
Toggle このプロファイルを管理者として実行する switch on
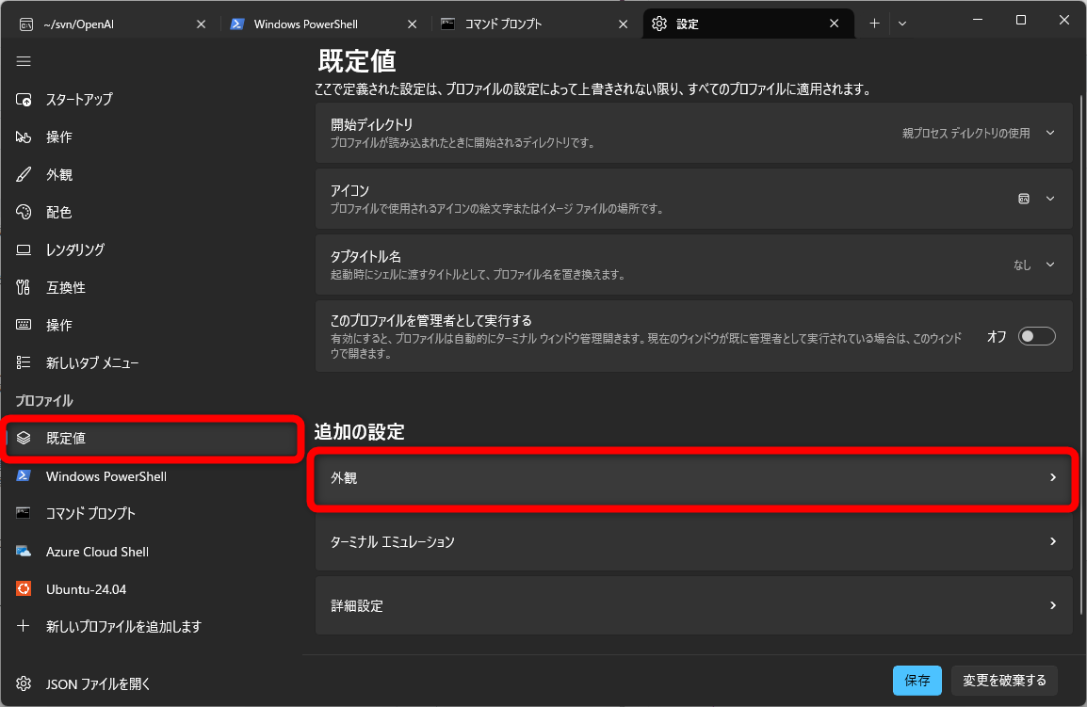[x=1036, y=336]
